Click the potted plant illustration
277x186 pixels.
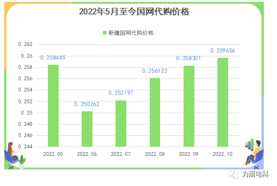coord(22,162)
